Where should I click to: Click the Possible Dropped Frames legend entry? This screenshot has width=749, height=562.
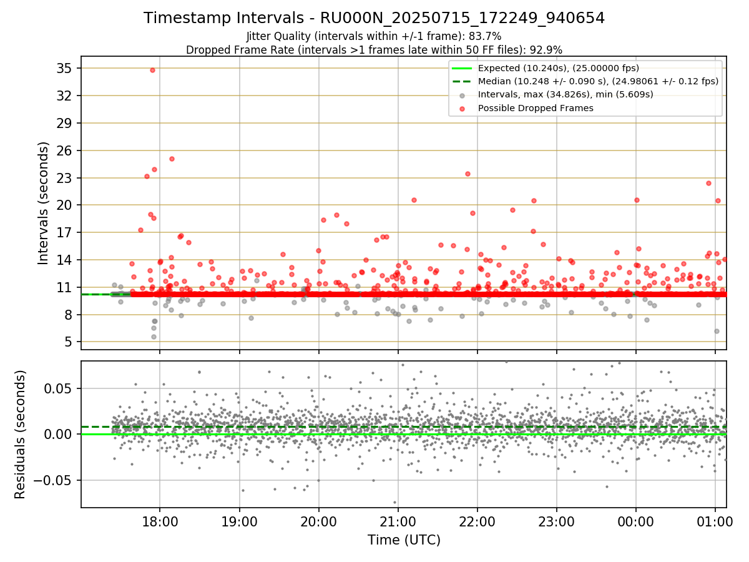[x=536, y=108]
